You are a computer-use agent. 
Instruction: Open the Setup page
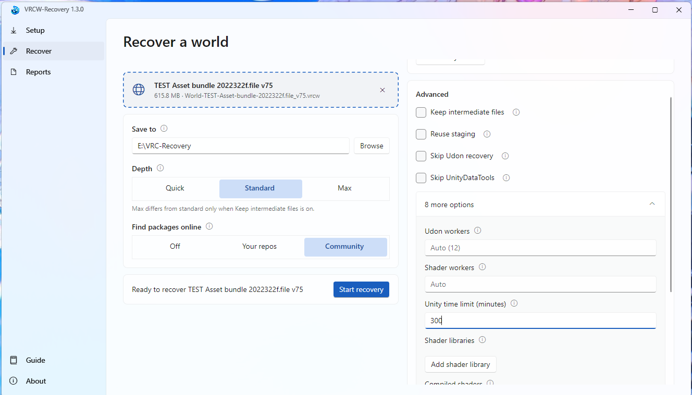pyautogui.click(x=53, y=30)
